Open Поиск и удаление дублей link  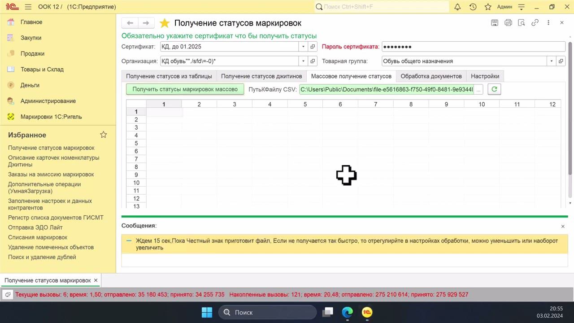(42, 257)
